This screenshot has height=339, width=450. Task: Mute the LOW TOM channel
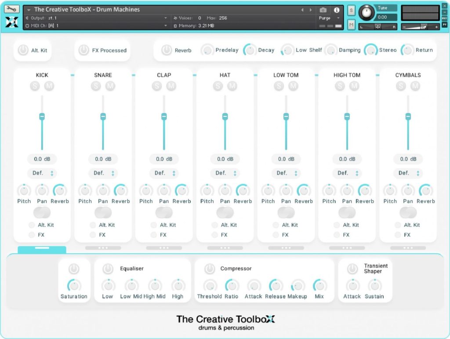pyautogui.click(x=293, y=86)
